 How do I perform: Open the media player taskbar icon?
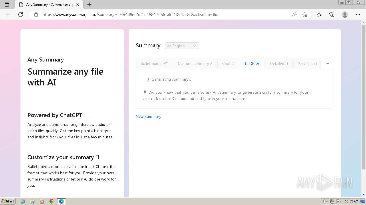click(x=42, y=201)
